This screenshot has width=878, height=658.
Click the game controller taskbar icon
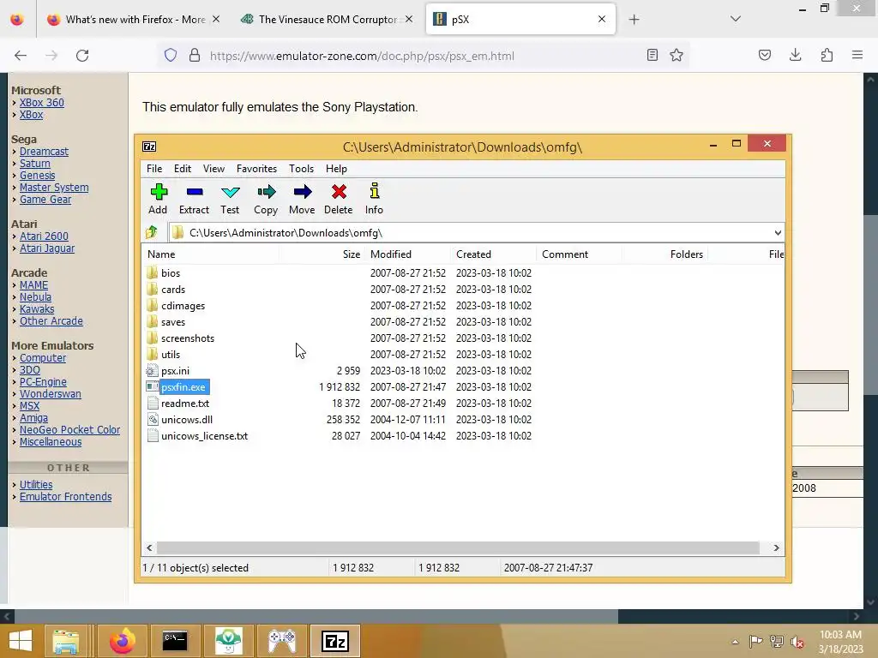click(282, 641)
